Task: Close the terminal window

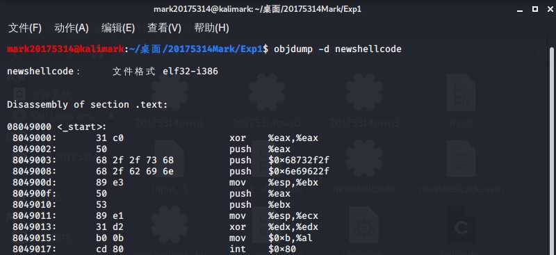Action: tap(550, 9)
